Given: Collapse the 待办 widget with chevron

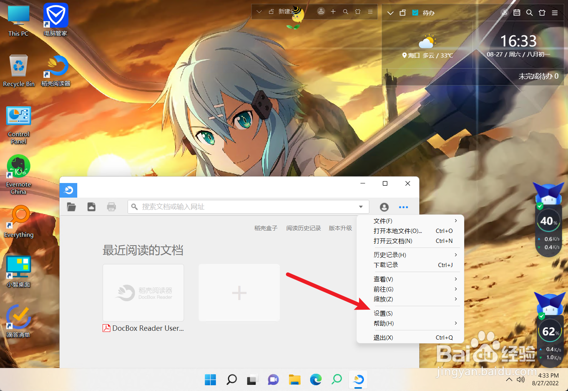Looking at the screenshot, I should point(390,13).
